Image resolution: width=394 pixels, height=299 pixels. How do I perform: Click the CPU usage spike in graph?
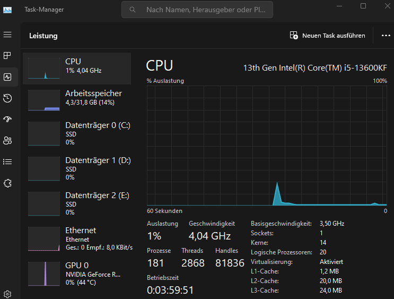(x=277, y=194)
